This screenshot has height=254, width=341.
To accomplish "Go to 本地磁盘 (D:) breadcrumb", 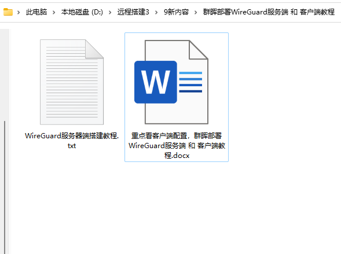I will coord(82,12).
